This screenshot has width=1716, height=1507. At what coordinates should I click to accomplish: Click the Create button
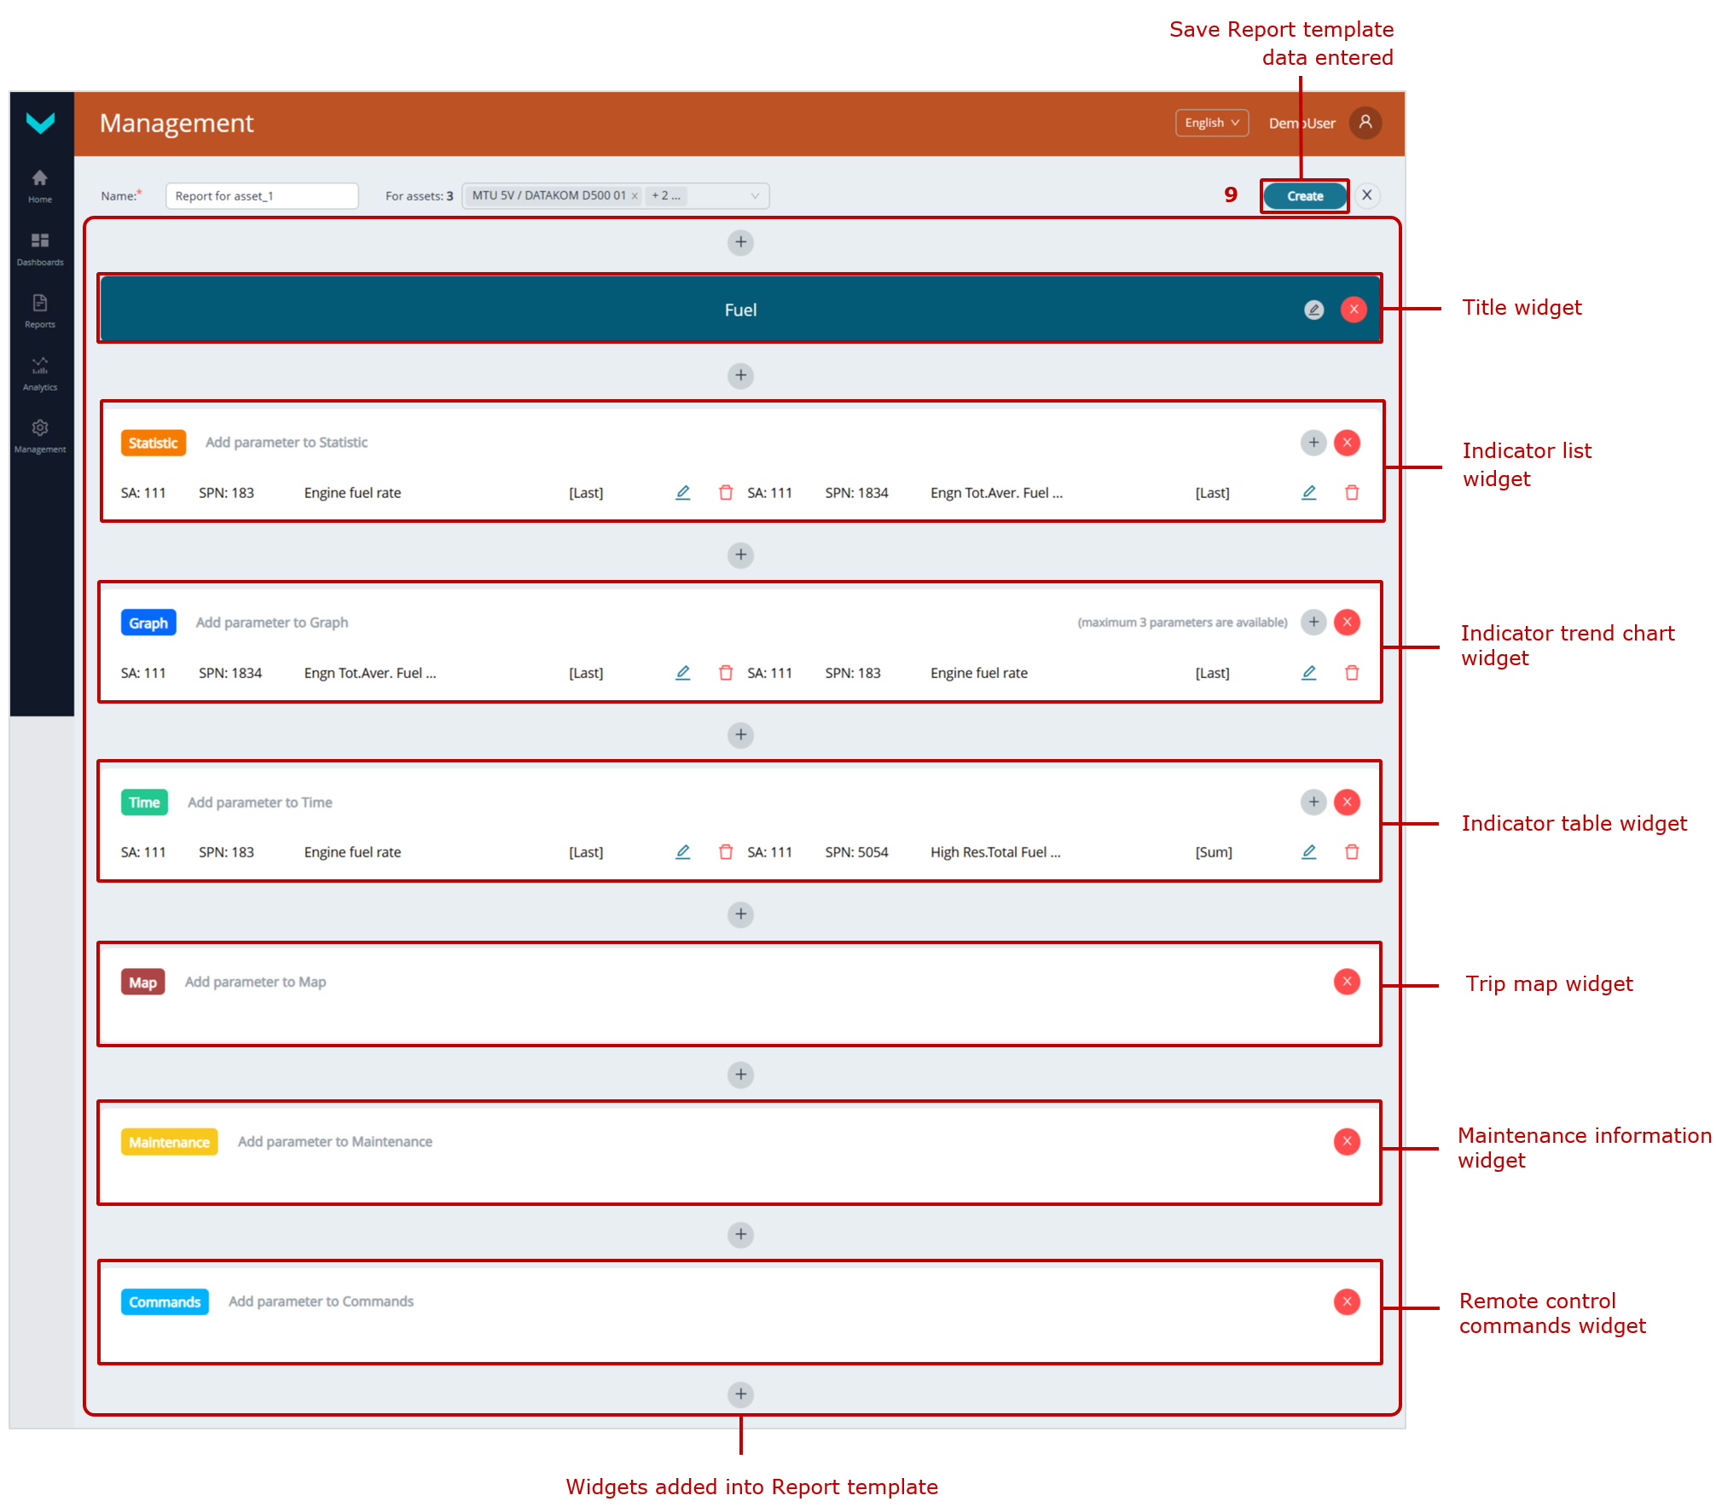(1304, 196)
